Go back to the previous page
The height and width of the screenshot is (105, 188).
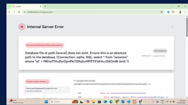click(9, 12)
